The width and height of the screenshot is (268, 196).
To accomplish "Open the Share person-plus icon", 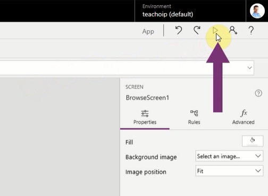I will pyautogui.click(x=233, y=30).
